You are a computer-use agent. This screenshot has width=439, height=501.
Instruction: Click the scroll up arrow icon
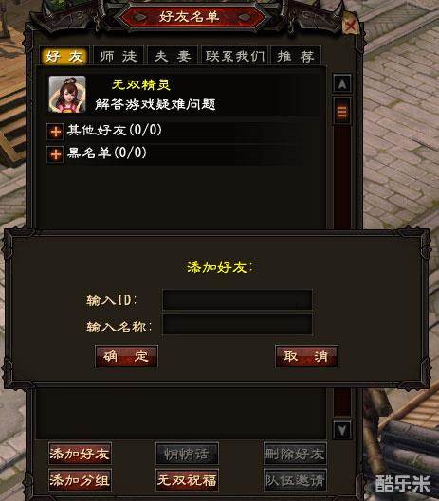pos(342,83)
